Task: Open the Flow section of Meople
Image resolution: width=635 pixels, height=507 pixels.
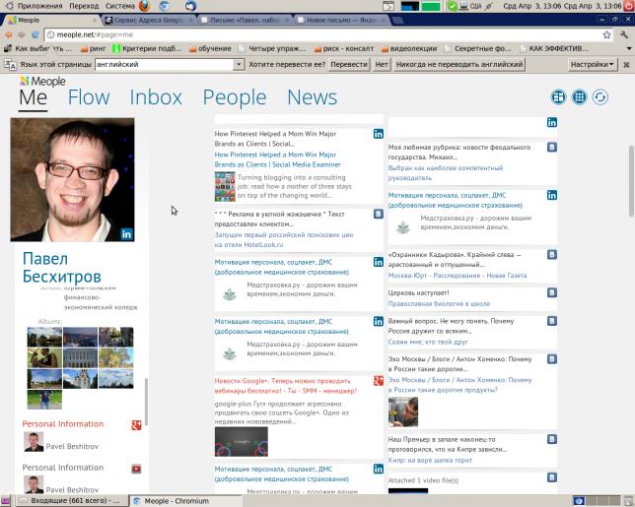Action: tap(89, 97)
